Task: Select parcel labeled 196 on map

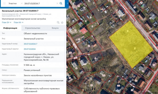Action: tap(118, 86)
